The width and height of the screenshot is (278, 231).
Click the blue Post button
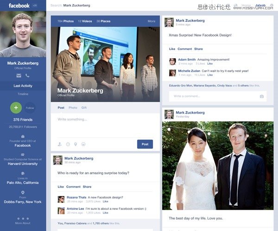145,144
